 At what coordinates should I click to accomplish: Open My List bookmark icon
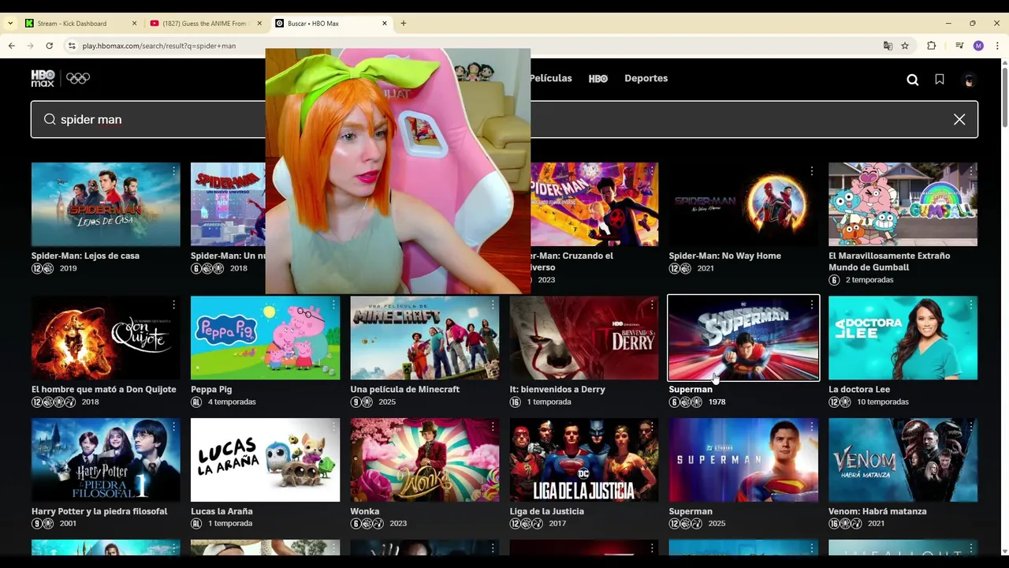(x=940, y=79)
